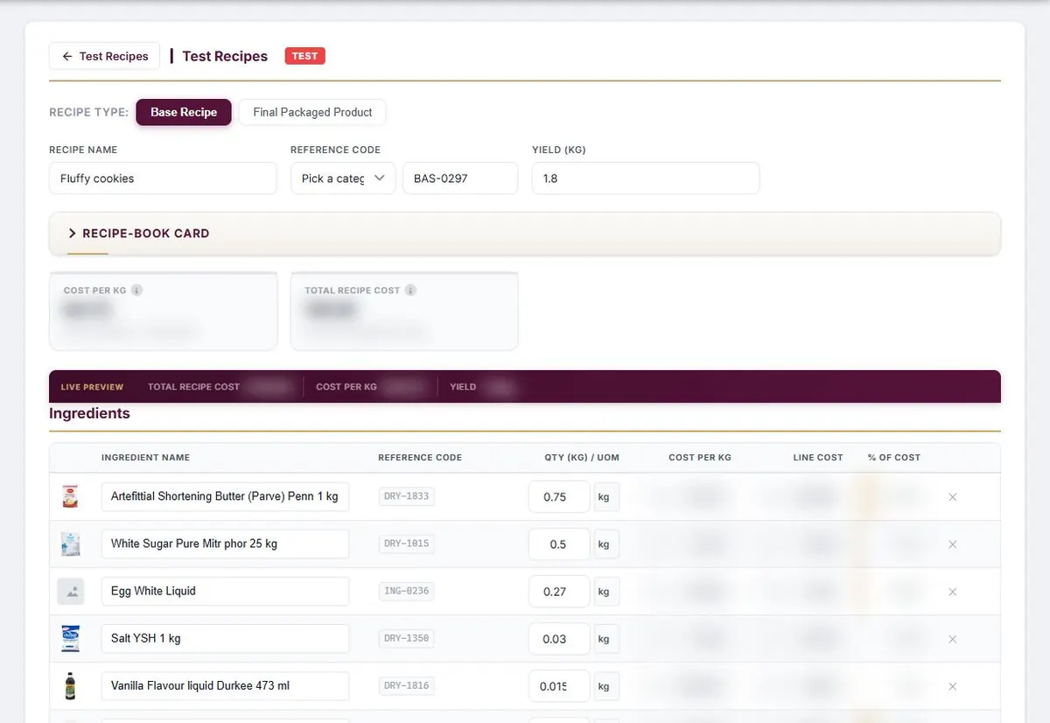Screen dimensions: 1050x723
Task: Click White Sugar product thumbnail
Action: pyautogui.click(x=70, y=544)
